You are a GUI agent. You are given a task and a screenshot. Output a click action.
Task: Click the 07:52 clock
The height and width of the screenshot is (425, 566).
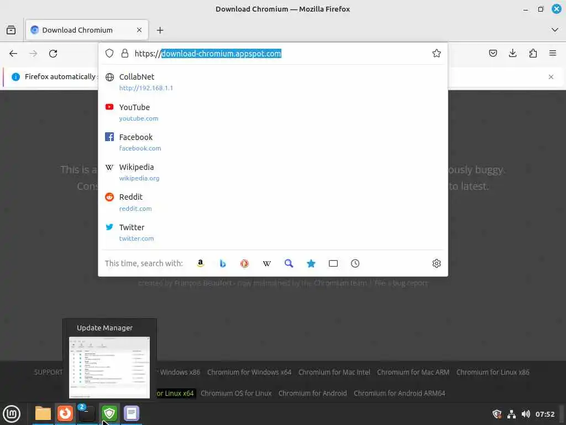[544, 414]
